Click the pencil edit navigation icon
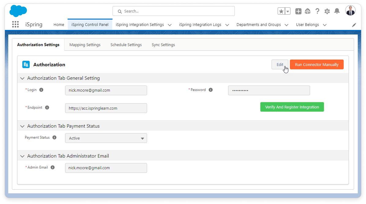The height and width of the screenshot is (204, 366). coord(354,25)
